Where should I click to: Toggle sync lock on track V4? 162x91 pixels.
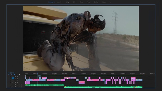click(x=15, y=76)
